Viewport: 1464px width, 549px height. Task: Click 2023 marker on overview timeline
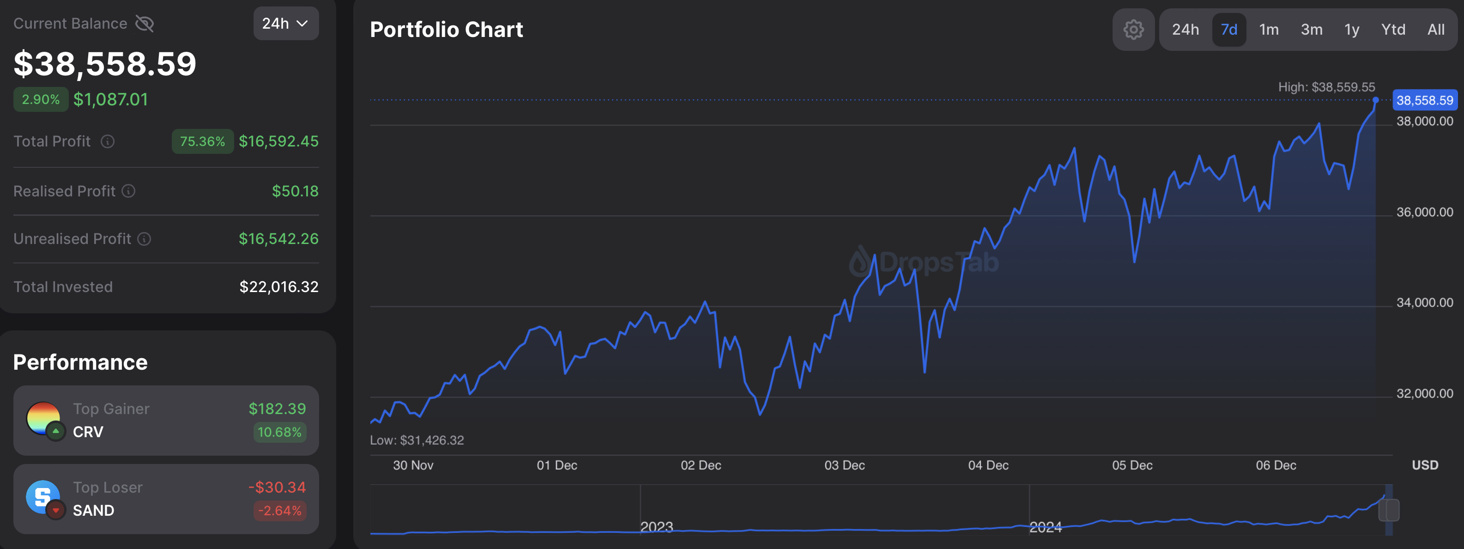click(656, 527)
